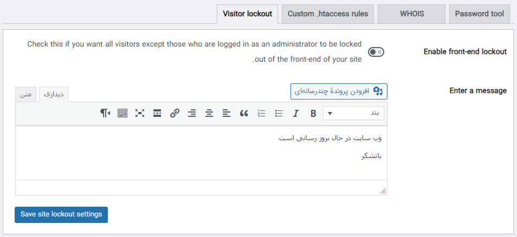This screenshot has width=517, height=237.
Task: Add a blockquote to the message
Action: [244, 113]
